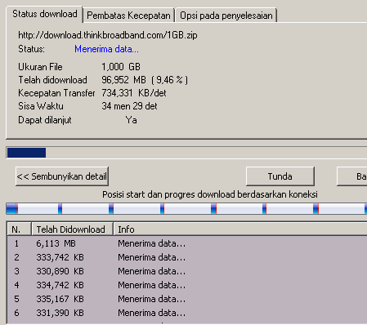Click the Kecepatan Transfer label
The height and width of the screenshot is (325, 367).
coord(56,93)
